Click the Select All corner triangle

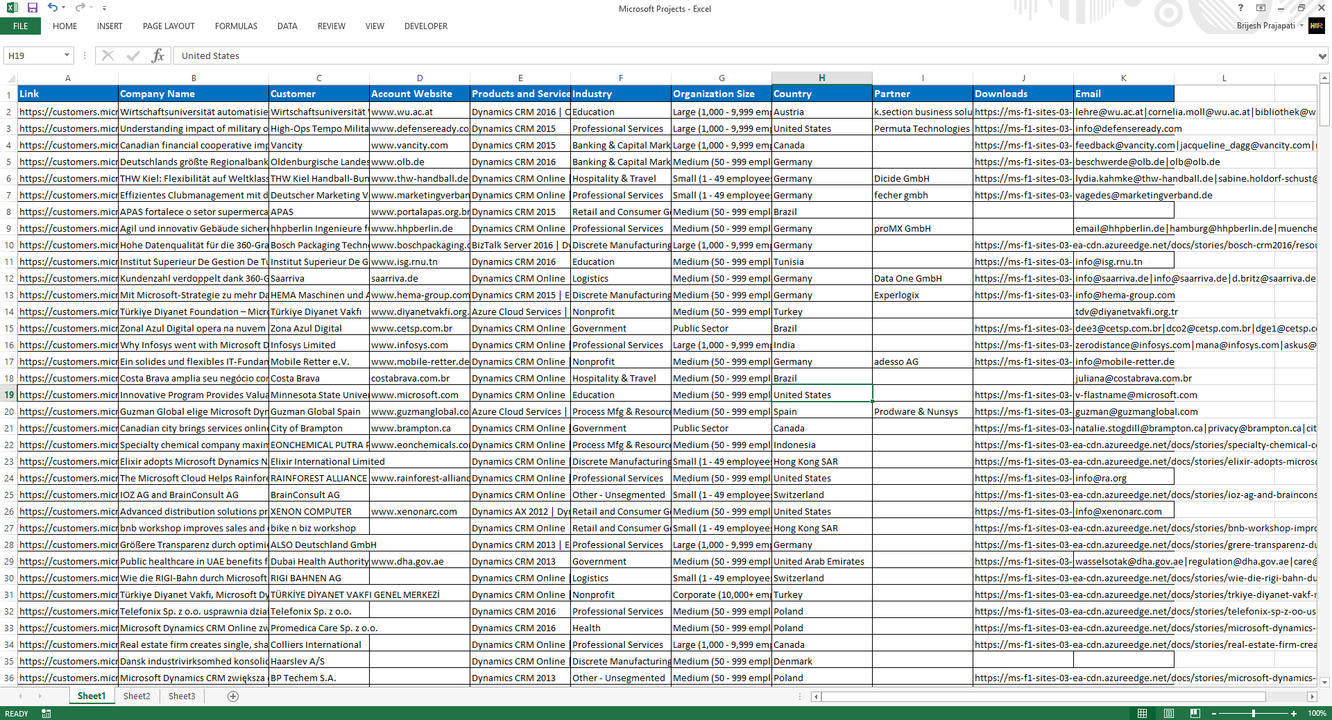point(9,78)
